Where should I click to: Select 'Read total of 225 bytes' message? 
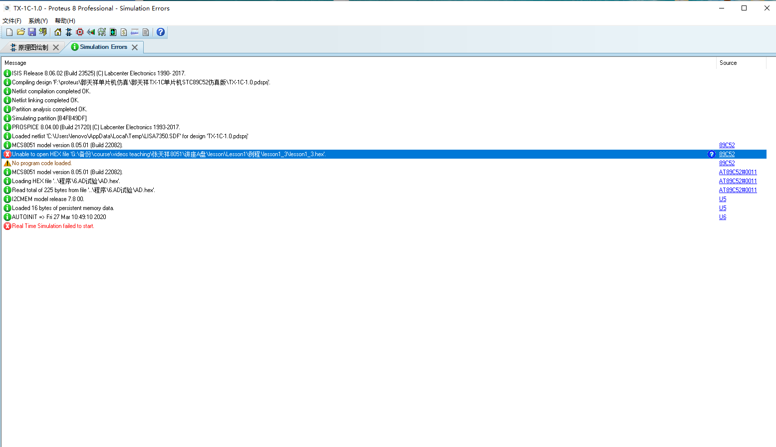pos(83,190)
